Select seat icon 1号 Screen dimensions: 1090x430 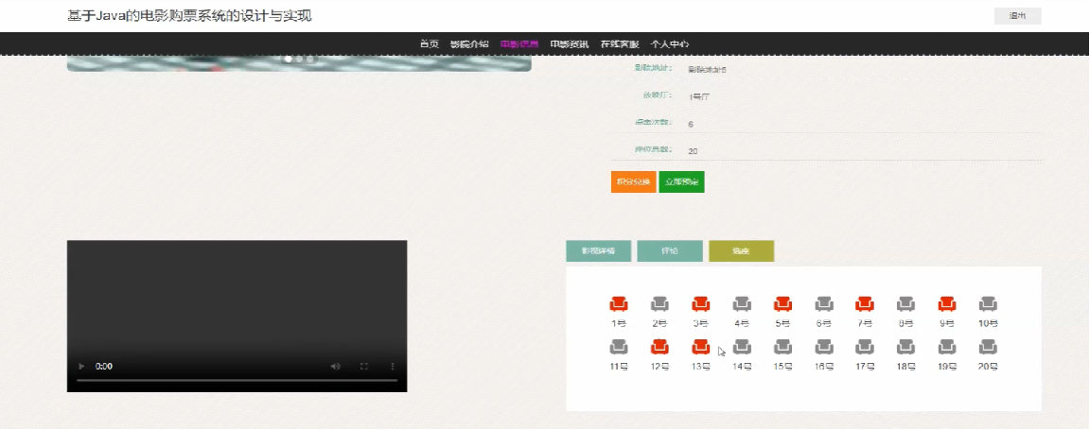tap(619, 303)
